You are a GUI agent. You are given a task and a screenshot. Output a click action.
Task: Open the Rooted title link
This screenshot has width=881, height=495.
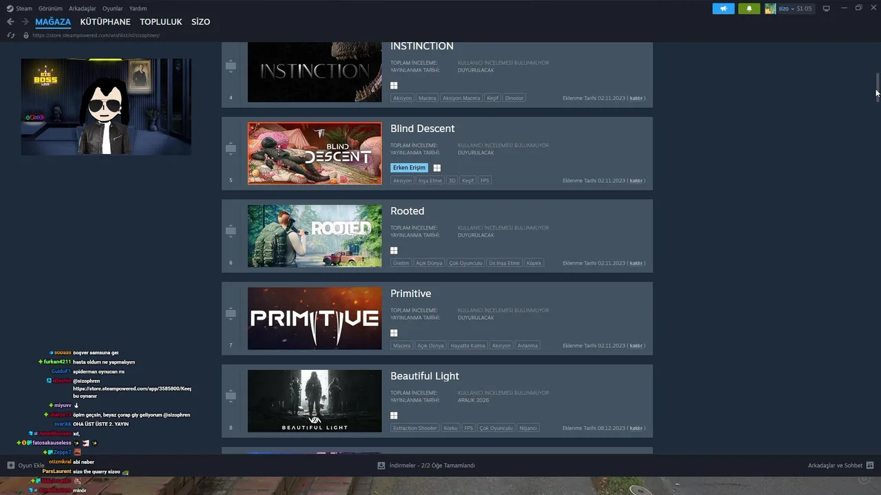407,211
